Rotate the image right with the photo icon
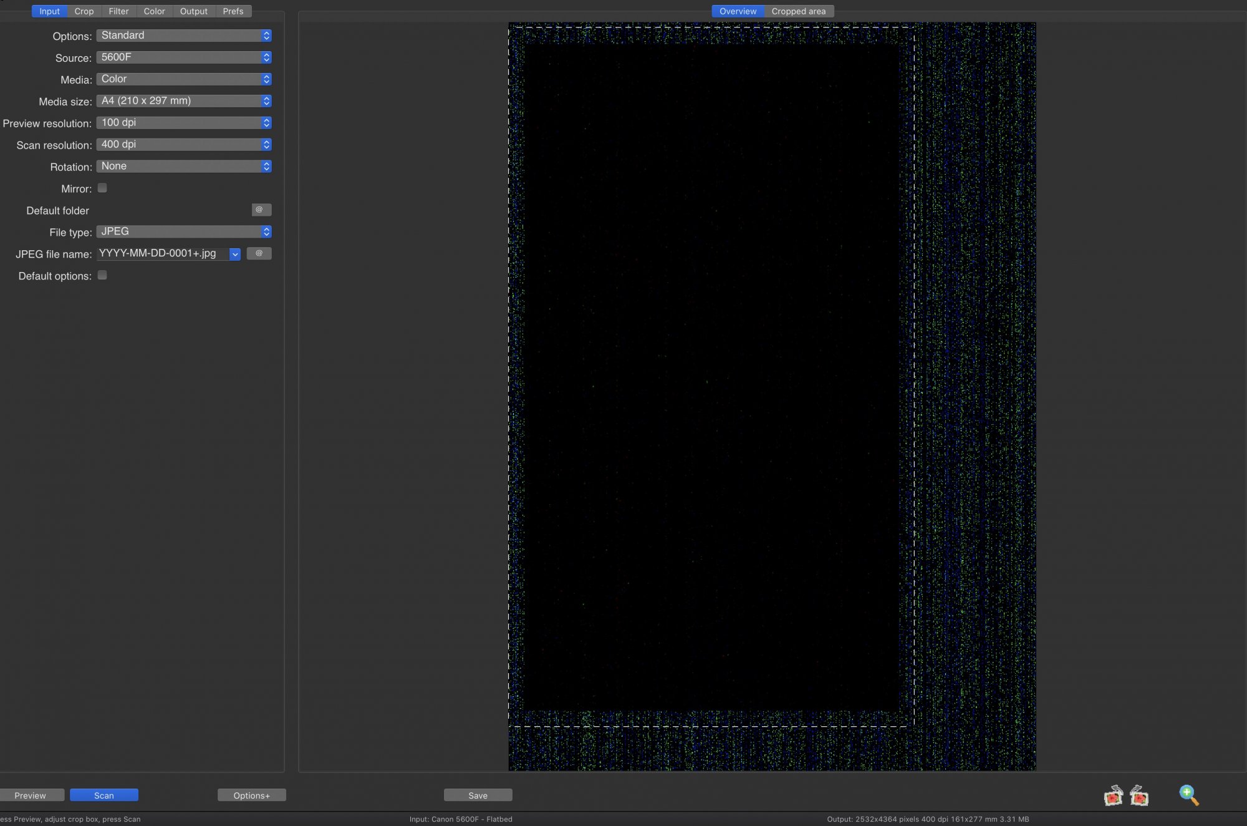Image resolution: width=1247 pixels, height=826 pixels. pos(1139,796)
